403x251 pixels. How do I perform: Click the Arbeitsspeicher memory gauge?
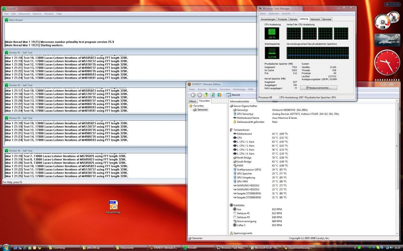coord(272,53)
